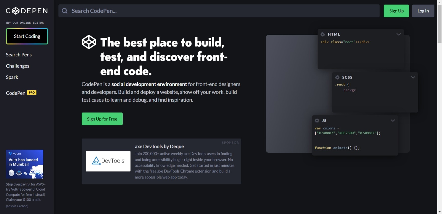Open the Vultr 'Stop overpaying for AWS' ad text
442x214 pixels.
[26, 192]
